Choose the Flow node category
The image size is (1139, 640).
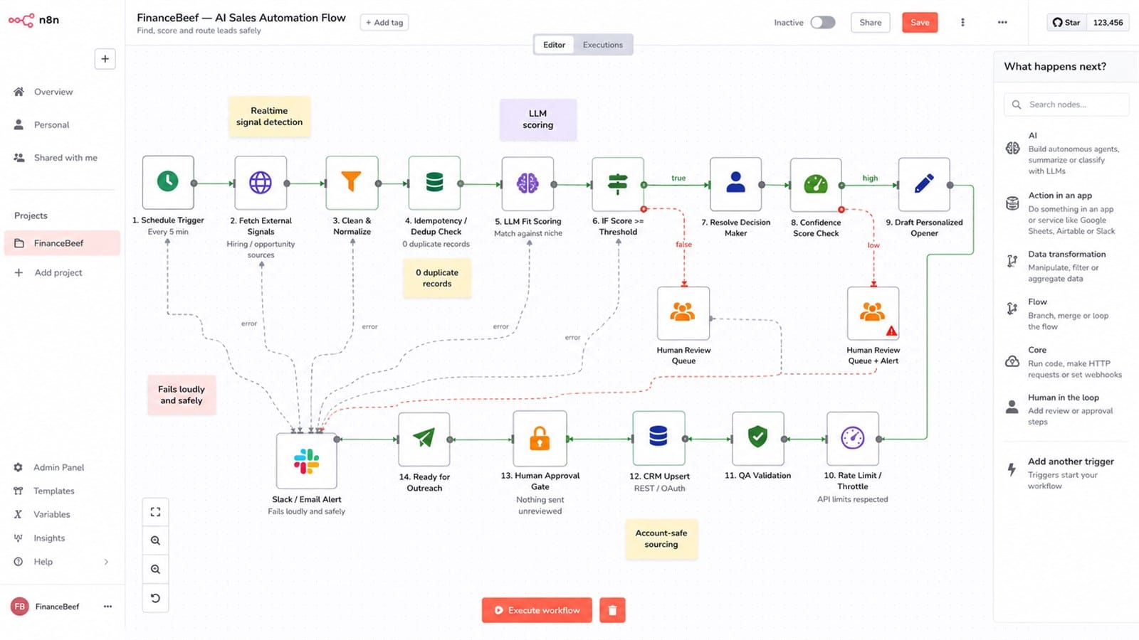pyautogui.click(x=1066, y=314)
